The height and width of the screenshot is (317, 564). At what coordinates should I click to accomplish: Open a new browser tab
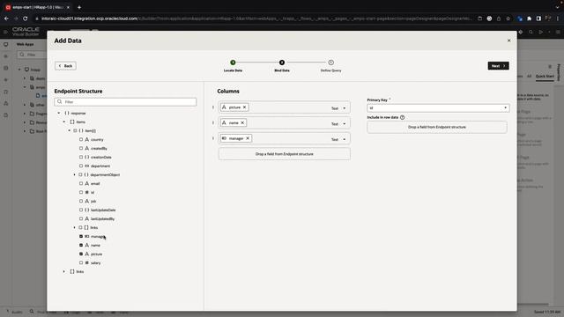click(x=79, y=7)
